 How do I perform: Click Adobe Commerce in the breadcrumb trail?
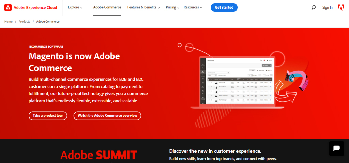48,22
